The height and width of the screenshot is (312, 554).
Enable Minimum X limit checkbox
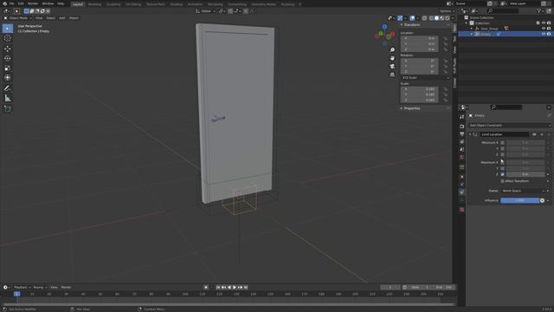[502, 142]
